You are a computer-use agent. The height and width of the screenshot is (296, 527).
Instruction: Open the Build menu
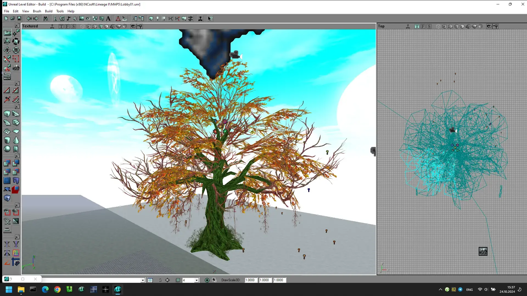(x=49, y=11)
